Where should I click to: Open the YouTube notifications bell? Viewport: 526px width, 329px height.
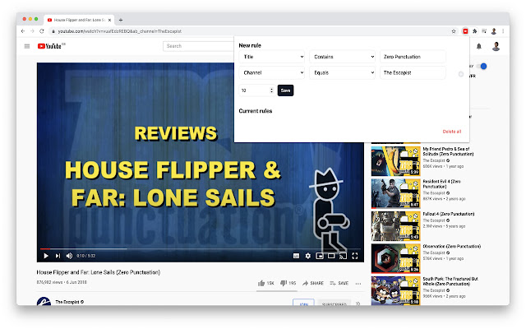click(478, 46)
